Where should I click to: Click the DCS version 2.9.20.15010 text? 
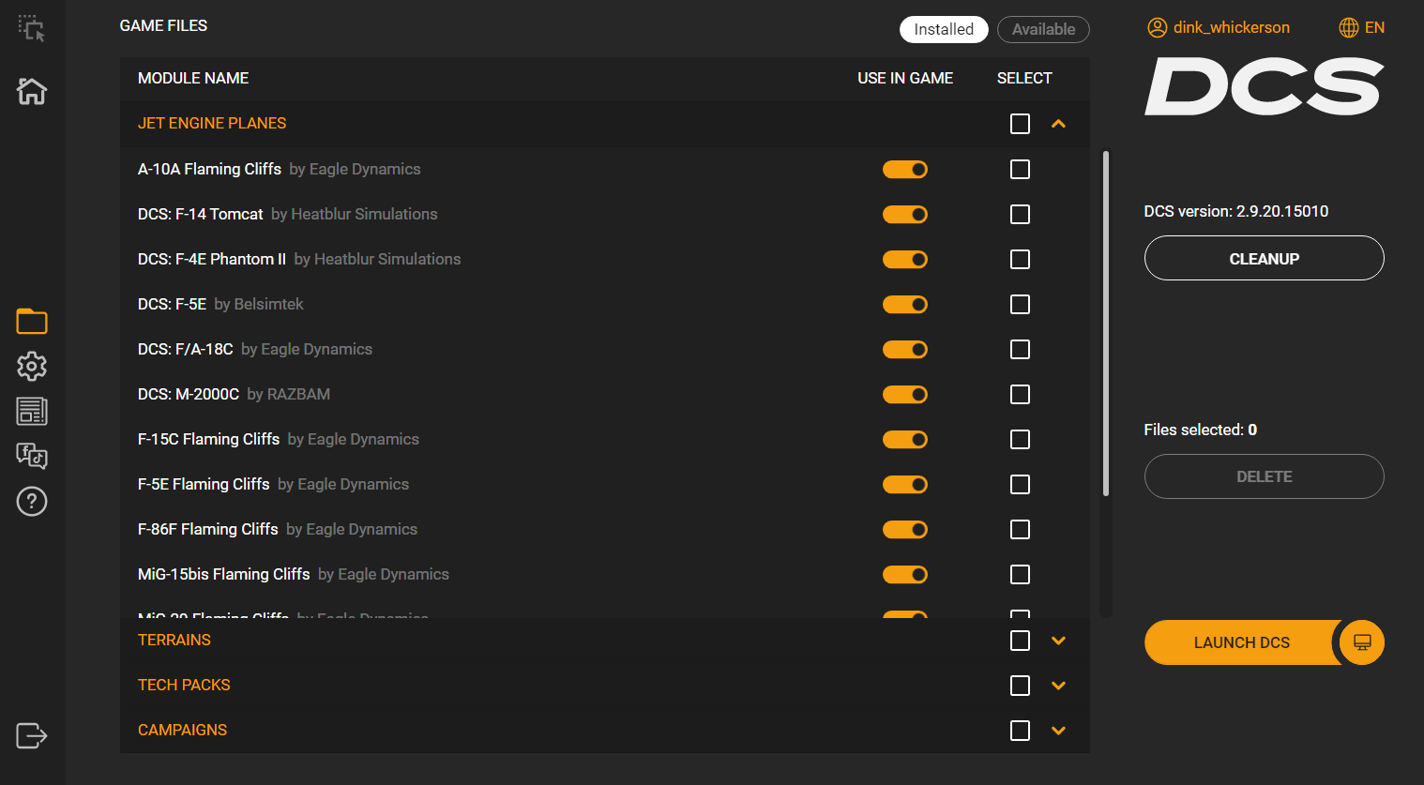(x=1235, y=211)
